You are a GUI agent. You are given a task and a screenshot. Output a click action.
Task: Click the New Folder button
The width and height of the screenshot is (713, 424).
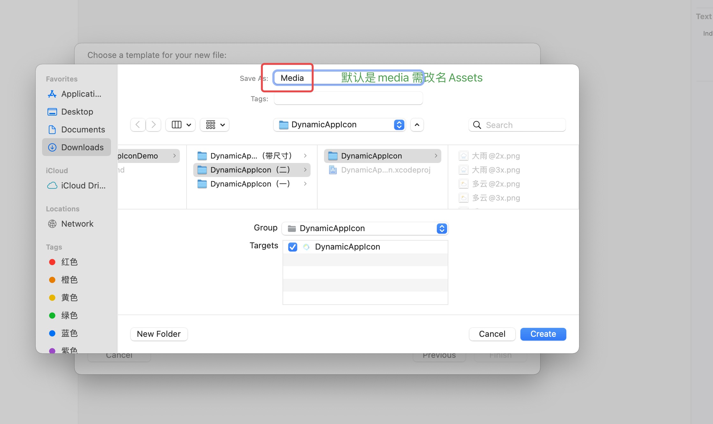[x=159, y=334]
